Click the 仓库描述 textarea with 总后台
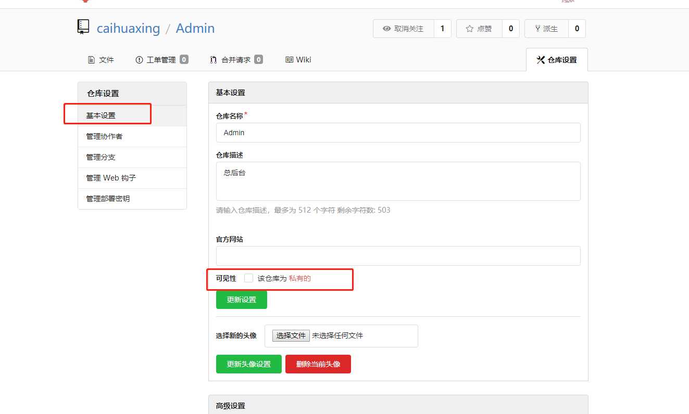Screen dimensions: 689x414 (398, 181)
